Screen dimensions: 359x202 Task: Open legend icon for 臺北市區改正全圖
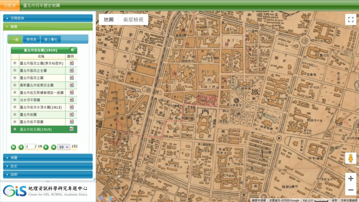(72, 70)
